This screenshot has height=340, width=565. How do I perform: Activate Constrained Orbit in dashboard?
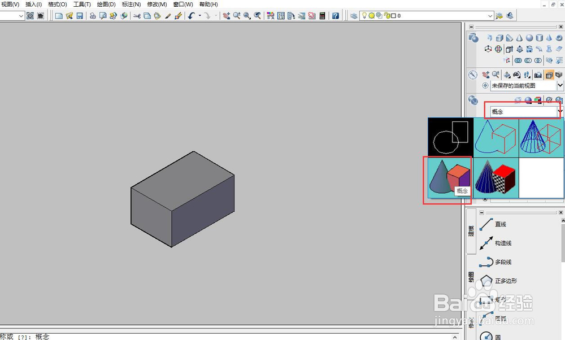[x=507, y=75]
